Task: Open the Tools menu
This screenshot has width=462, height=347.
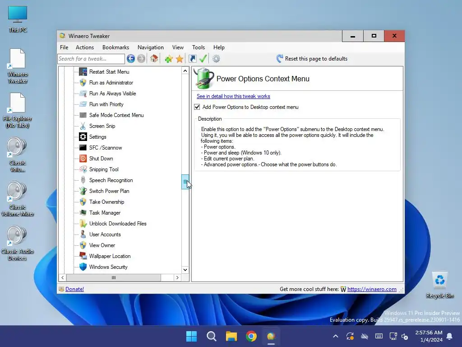Action: pos(199,47)
